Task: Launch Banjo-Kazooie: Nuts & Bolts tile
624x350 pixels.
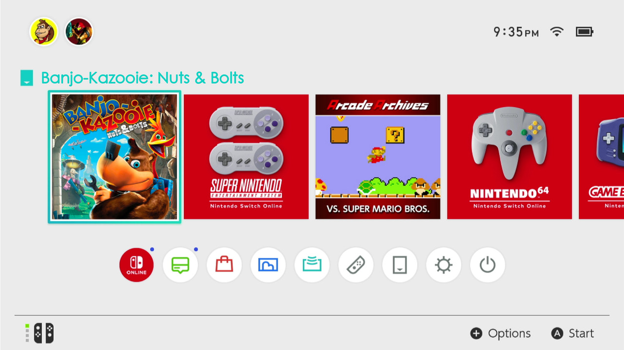Action: [115, 157]
